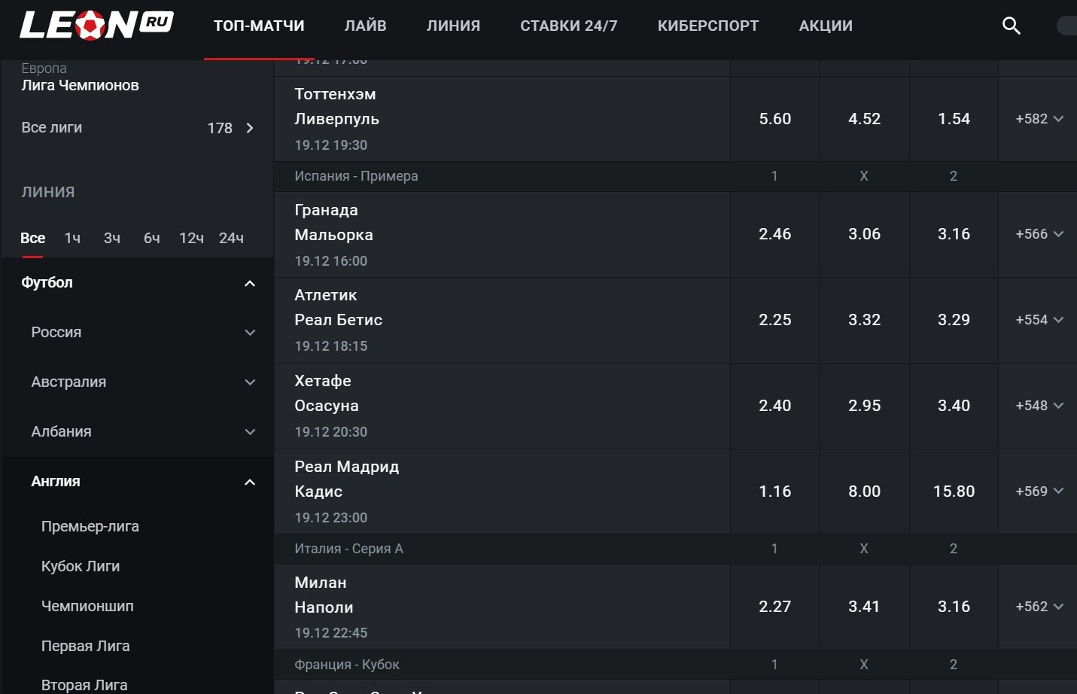This screenshot has width=1077, height=694.
Task: Expand the Австралия leagues
Action: [137, 382]
